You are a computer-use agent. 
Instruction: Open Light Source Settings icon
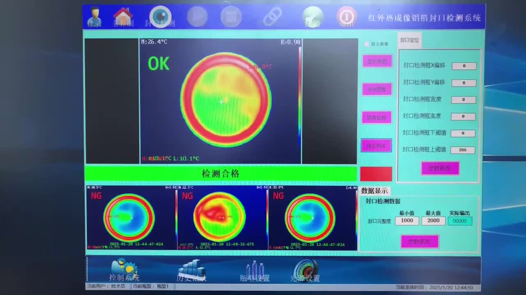pos(305,270)
